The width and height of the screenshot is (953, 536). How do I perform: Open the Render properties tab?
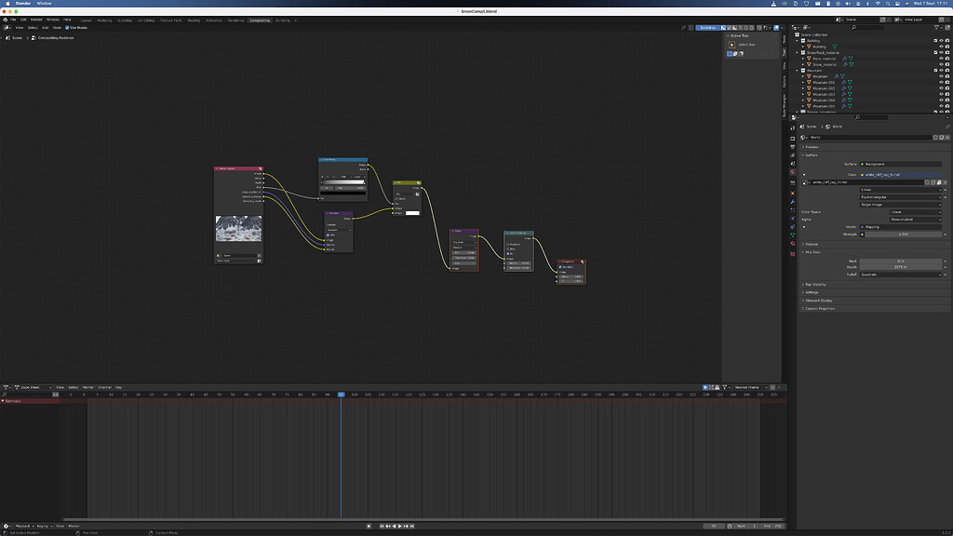tap(793, 138)
